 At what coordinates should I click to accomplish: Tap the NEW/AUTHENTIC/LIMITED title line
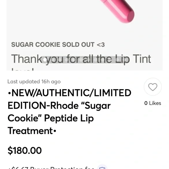(x=70, y=93)
